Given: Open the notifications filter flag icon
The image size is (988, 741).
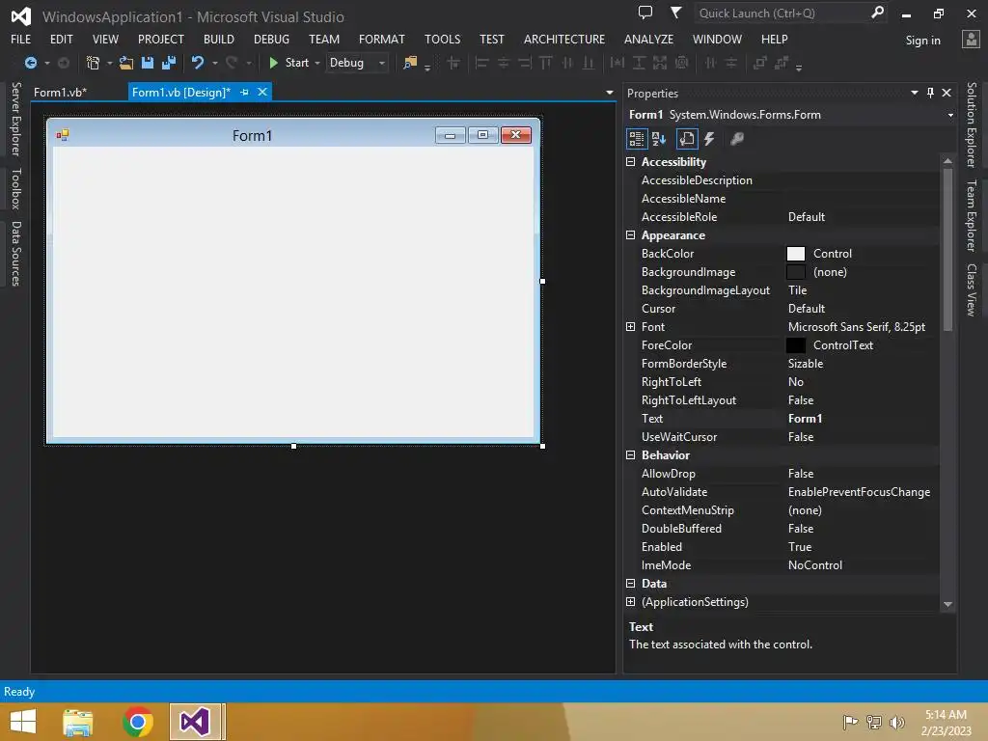Looking at the screenshot, I should [x=675, y=13].
